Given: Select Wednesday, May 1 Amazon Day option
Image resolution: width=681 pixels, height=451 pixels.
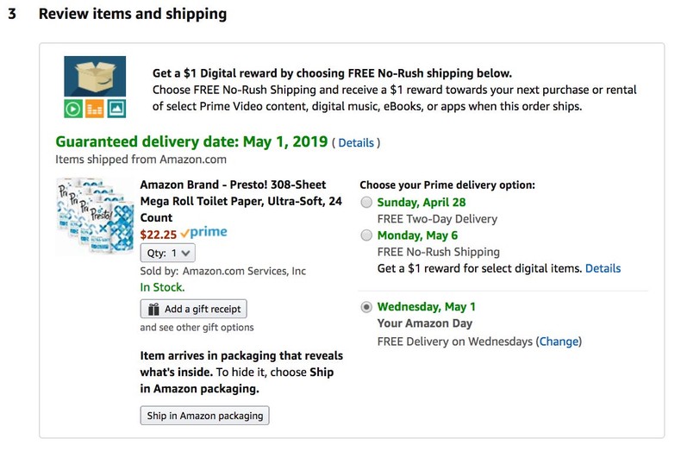Looking at the screenshot, I should (368, 307).
